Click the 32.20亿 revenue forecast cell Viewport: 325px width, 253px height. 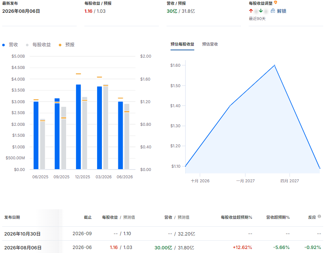click(186, 234)
